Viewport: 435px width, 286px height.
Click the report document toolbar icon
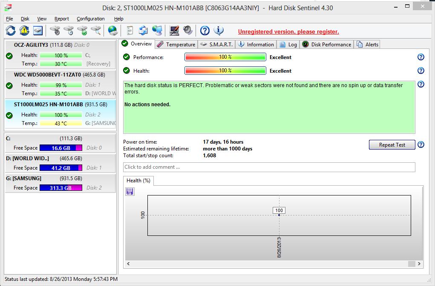[x=130, y=31]
